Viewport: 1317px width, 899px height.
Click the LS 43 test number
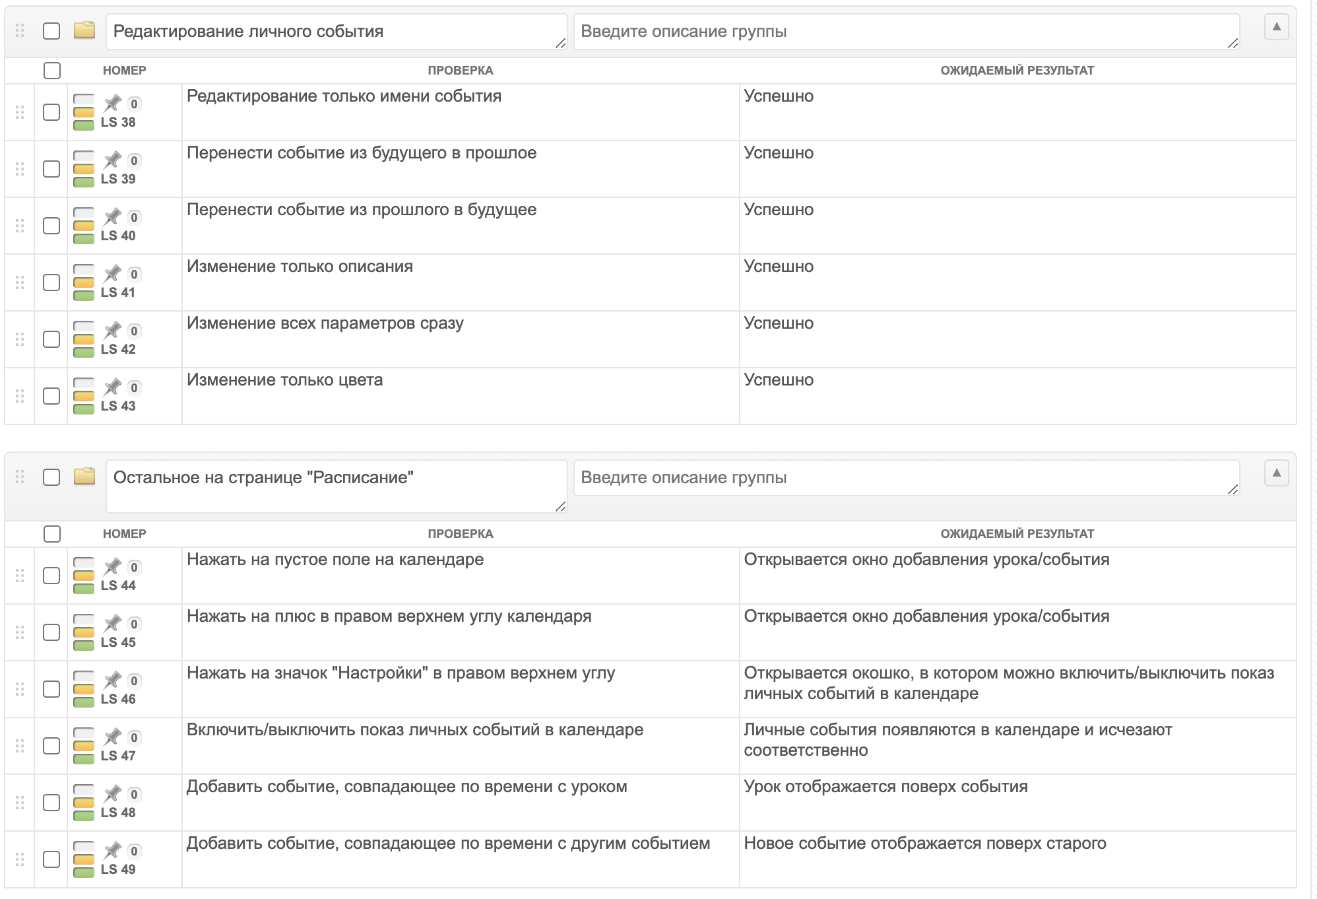click(x=118, y=406)
